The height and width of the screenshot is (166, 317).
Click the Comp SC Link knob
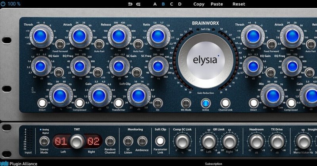click(x=182, y=141)
